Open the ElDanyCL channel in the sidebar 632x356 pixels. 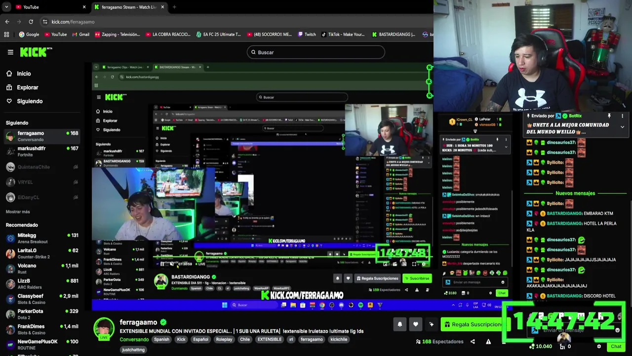pyautogui.click(x=42, y=197)
